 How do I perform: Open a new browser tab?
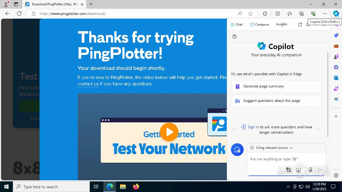click(x=91, y=4)
